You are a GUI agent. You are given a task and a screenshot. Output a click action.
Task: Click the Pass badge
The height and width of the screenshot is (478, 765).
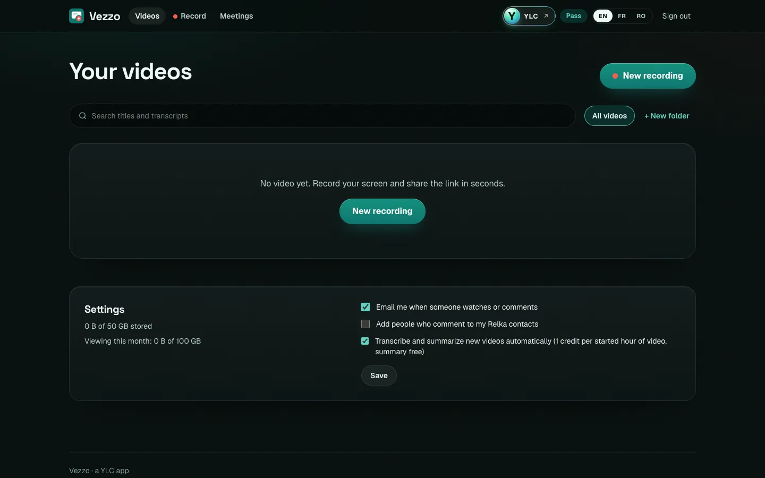tap(574, 16)
